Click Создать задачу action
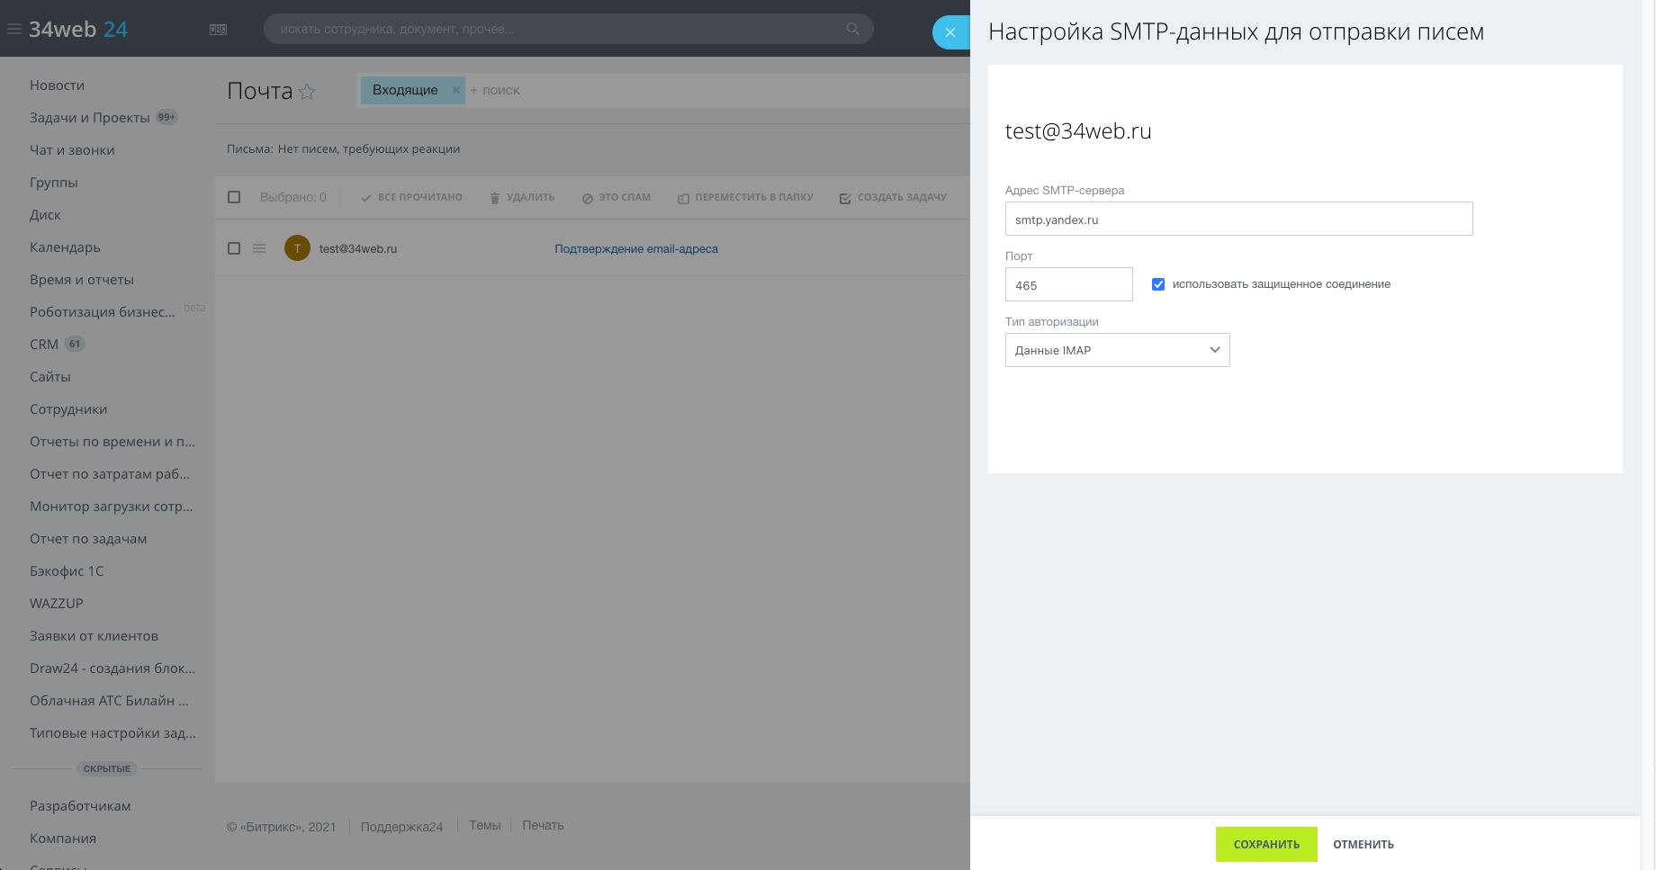The width and height of the screenshot is (1656, 870). click(893, 197)
